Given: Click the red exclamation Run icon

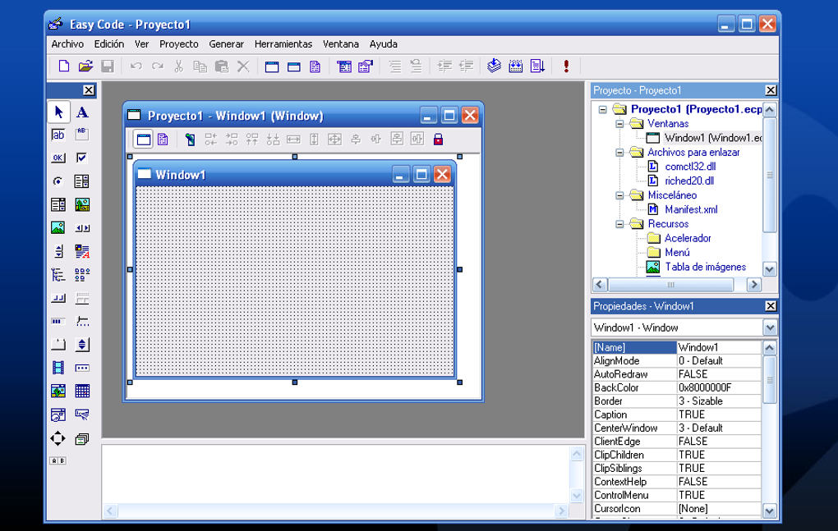Looking at the screenshot, I should [566, 66].
